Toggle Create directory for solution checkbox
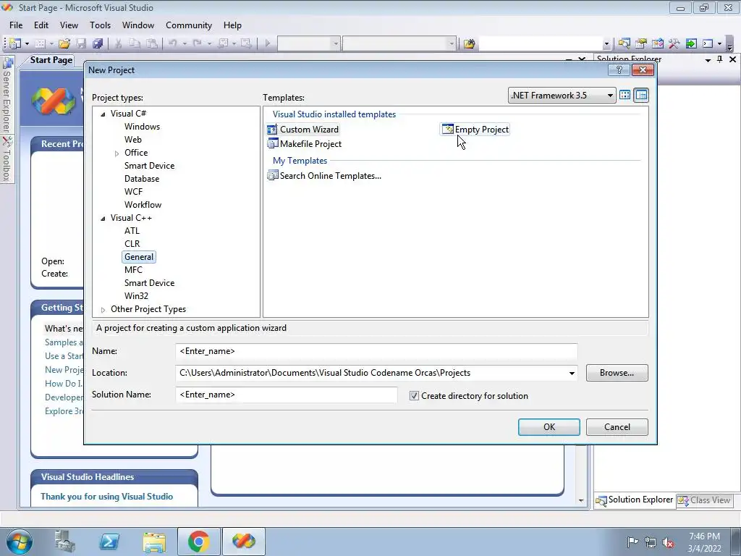The height and width of the screenshot is (556, 741). pos(414,396)
